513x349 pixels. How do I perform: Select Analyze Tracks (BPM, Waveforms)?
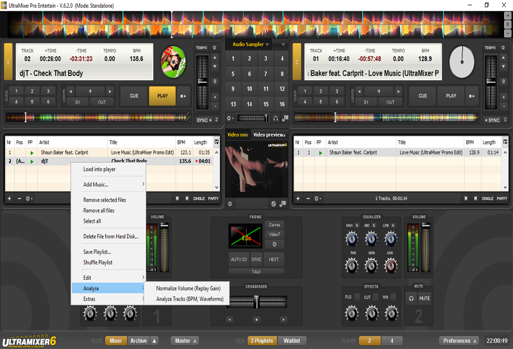pyautogui.click(x=188, y=298)
